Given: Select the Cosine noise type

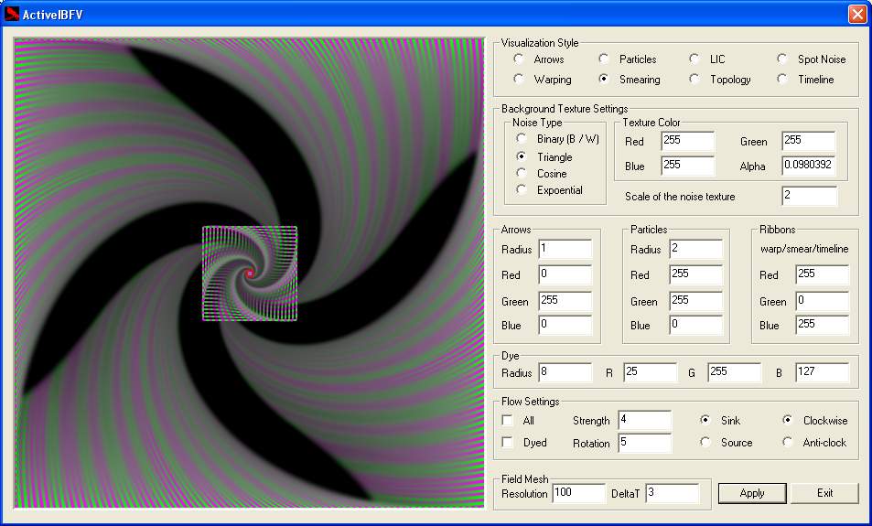Looking at the screenshot, I should tap(522, 174).
